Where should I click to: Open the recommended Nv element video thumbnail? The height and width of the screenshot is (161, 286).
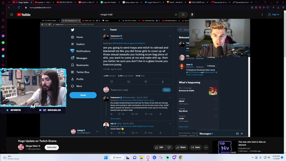[x=225, y=147]
